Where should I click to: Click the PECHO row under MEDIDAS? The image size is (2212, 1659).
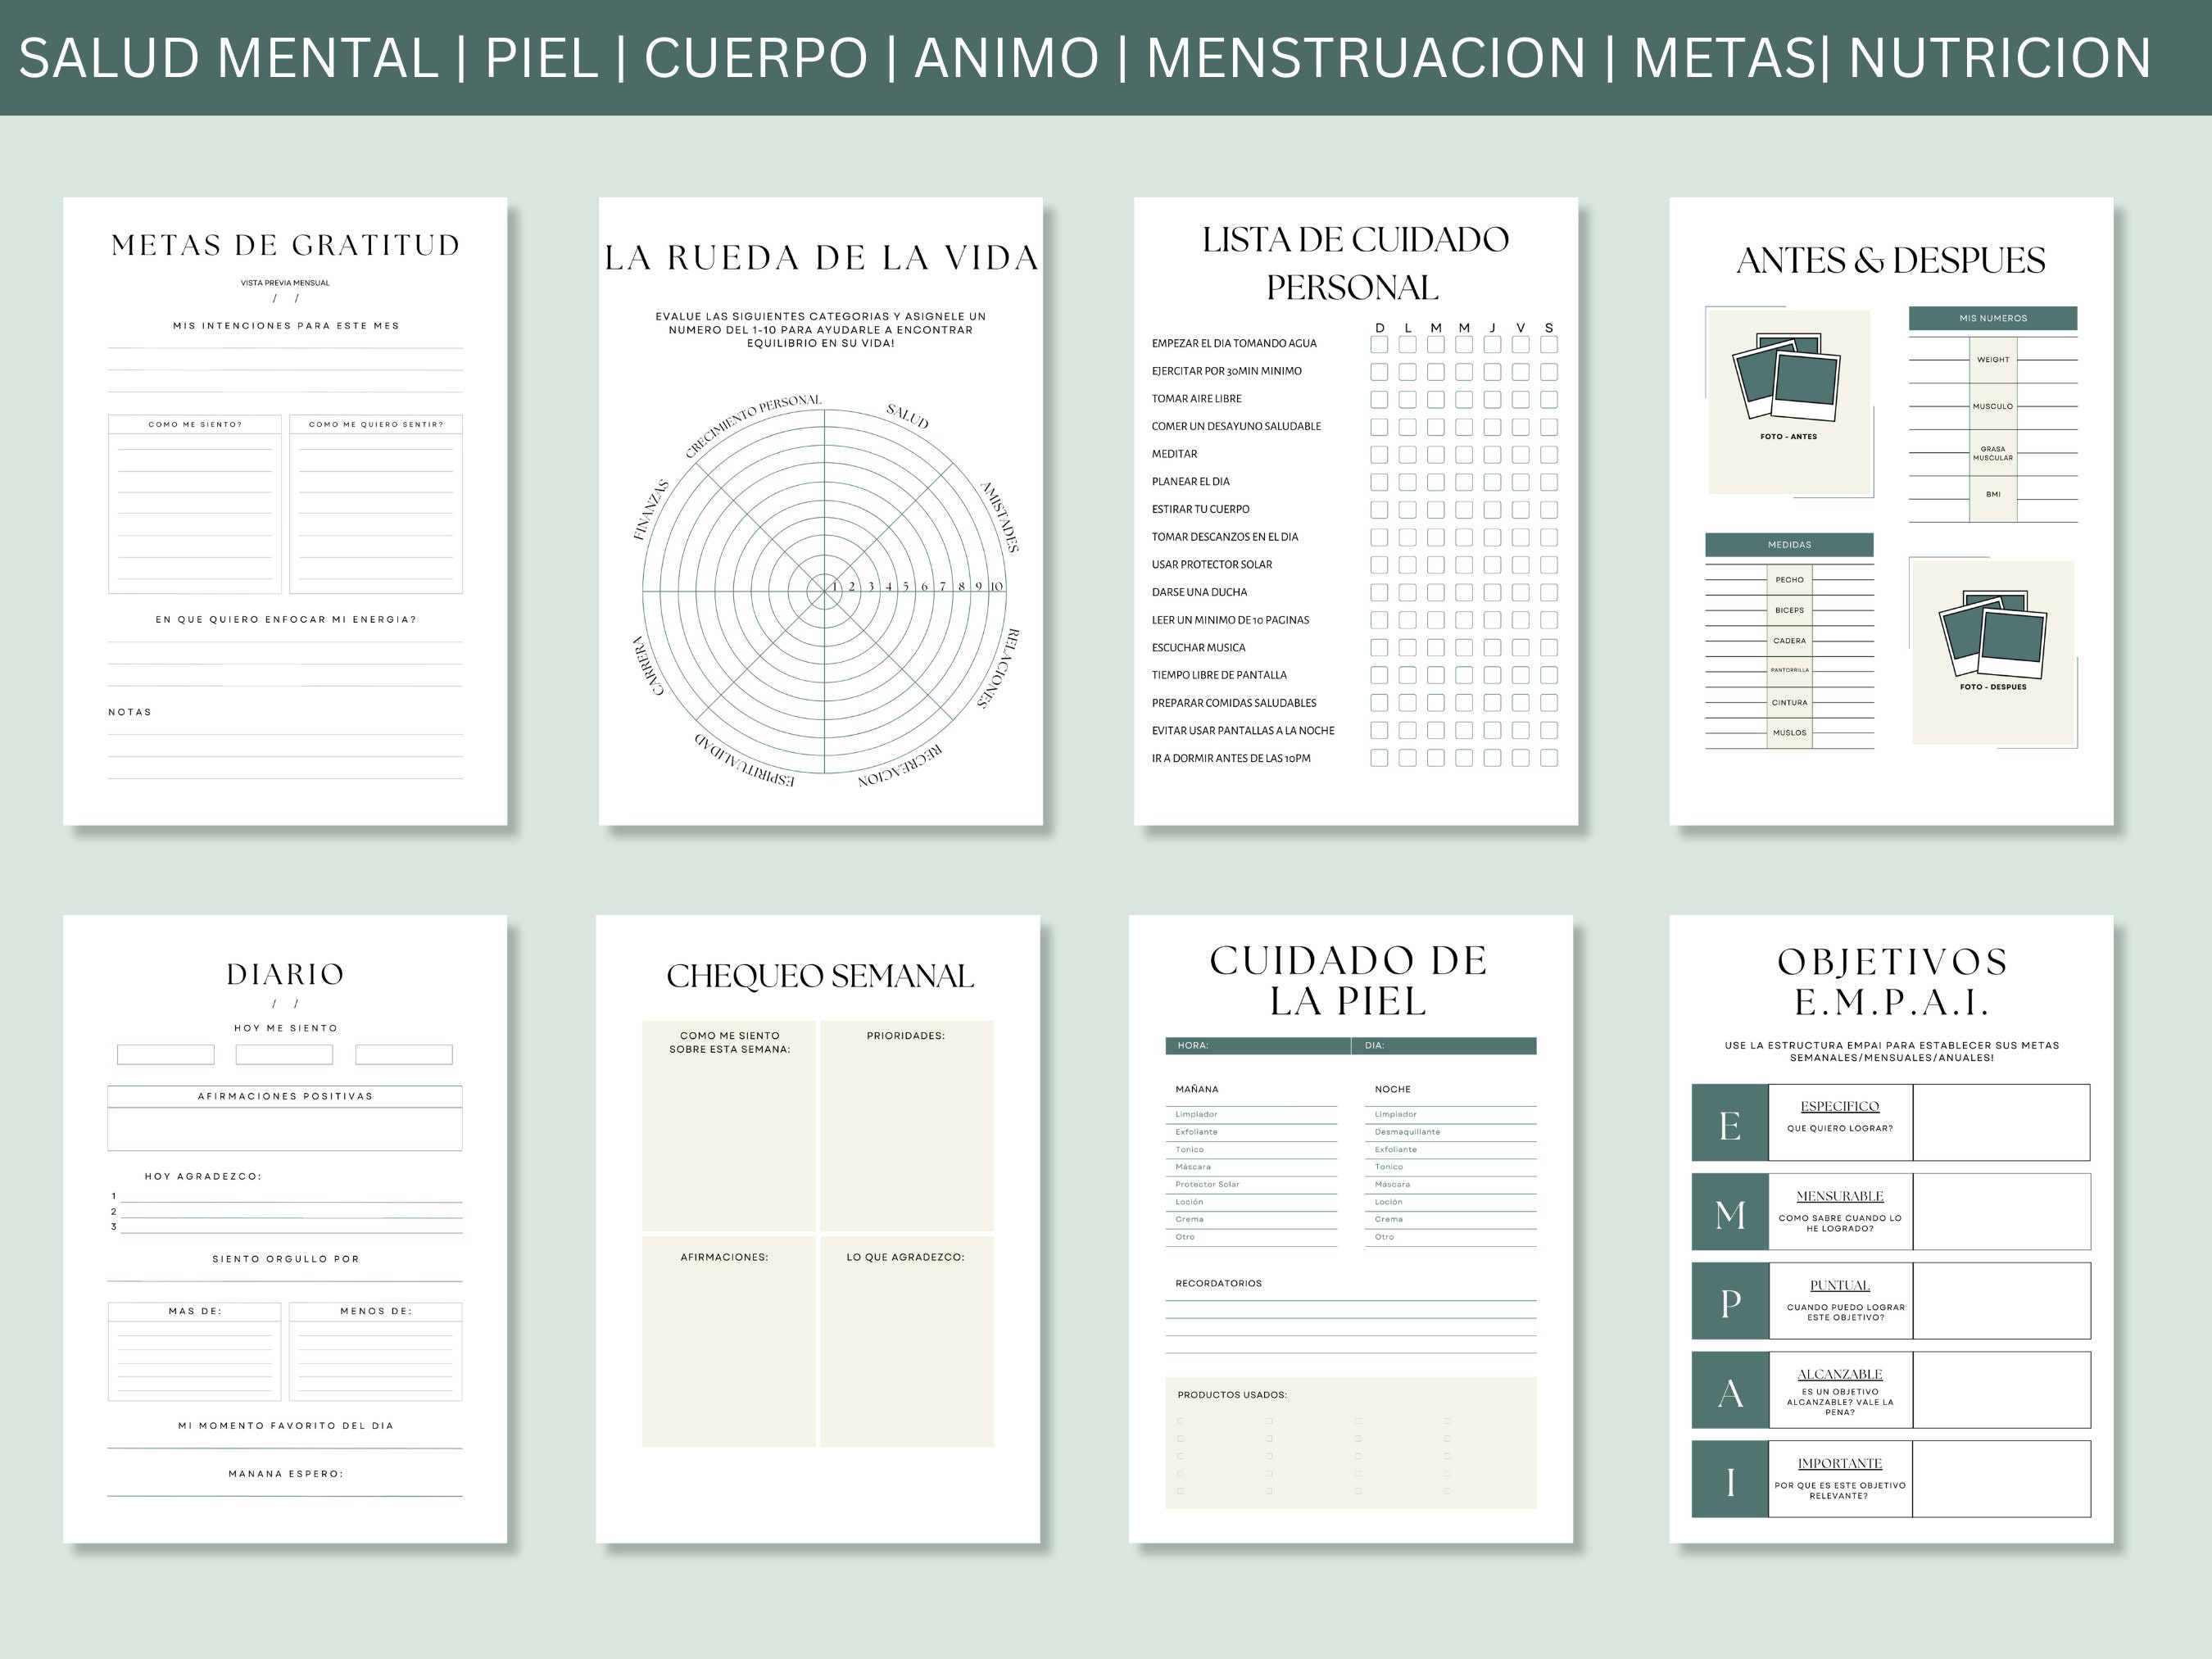click(x=1790, y=580)
